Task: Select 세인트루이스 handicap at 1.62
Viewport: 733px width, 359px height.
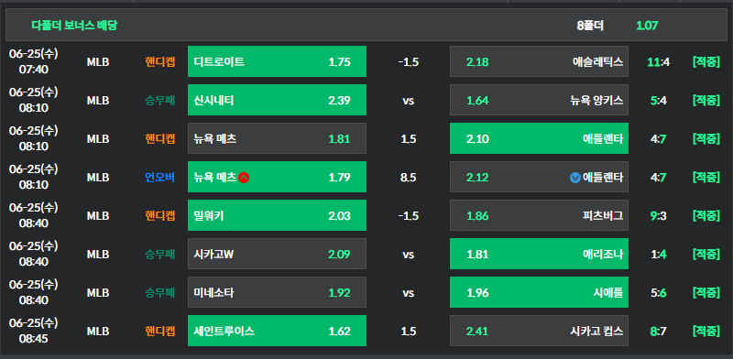Action: point(278,331)
